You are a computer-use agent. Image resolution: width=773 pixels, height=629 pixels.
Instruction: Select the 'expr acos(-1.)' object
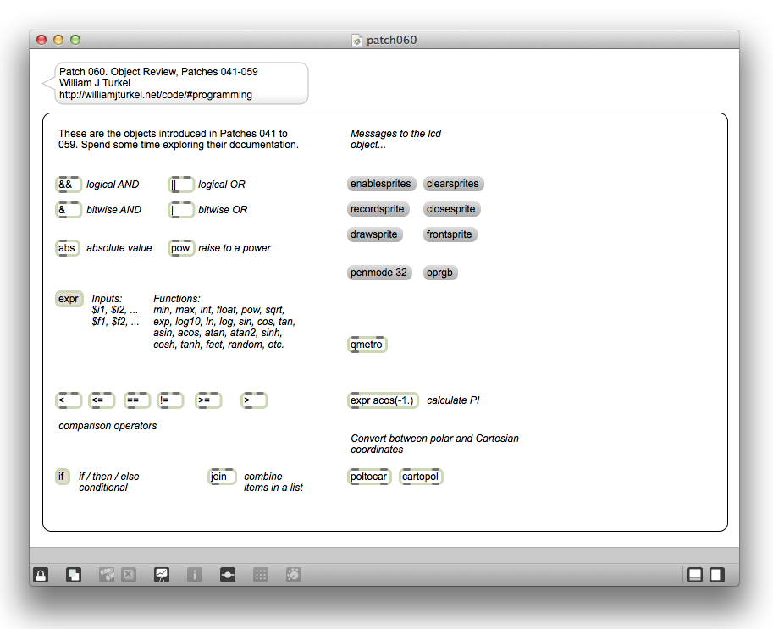382,400
